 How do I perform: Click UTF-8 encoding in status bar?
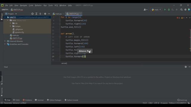pos(156,103)
